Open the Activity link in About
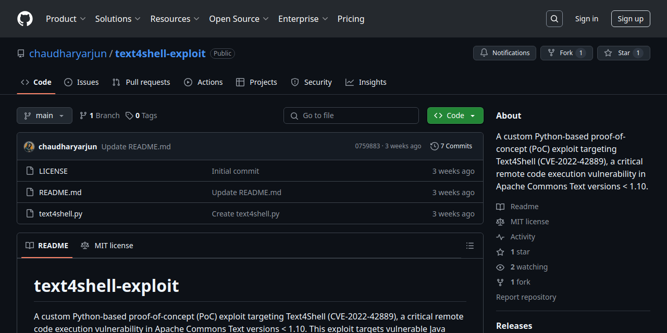This screenshot has width=667, height=333. click(516, 237)
